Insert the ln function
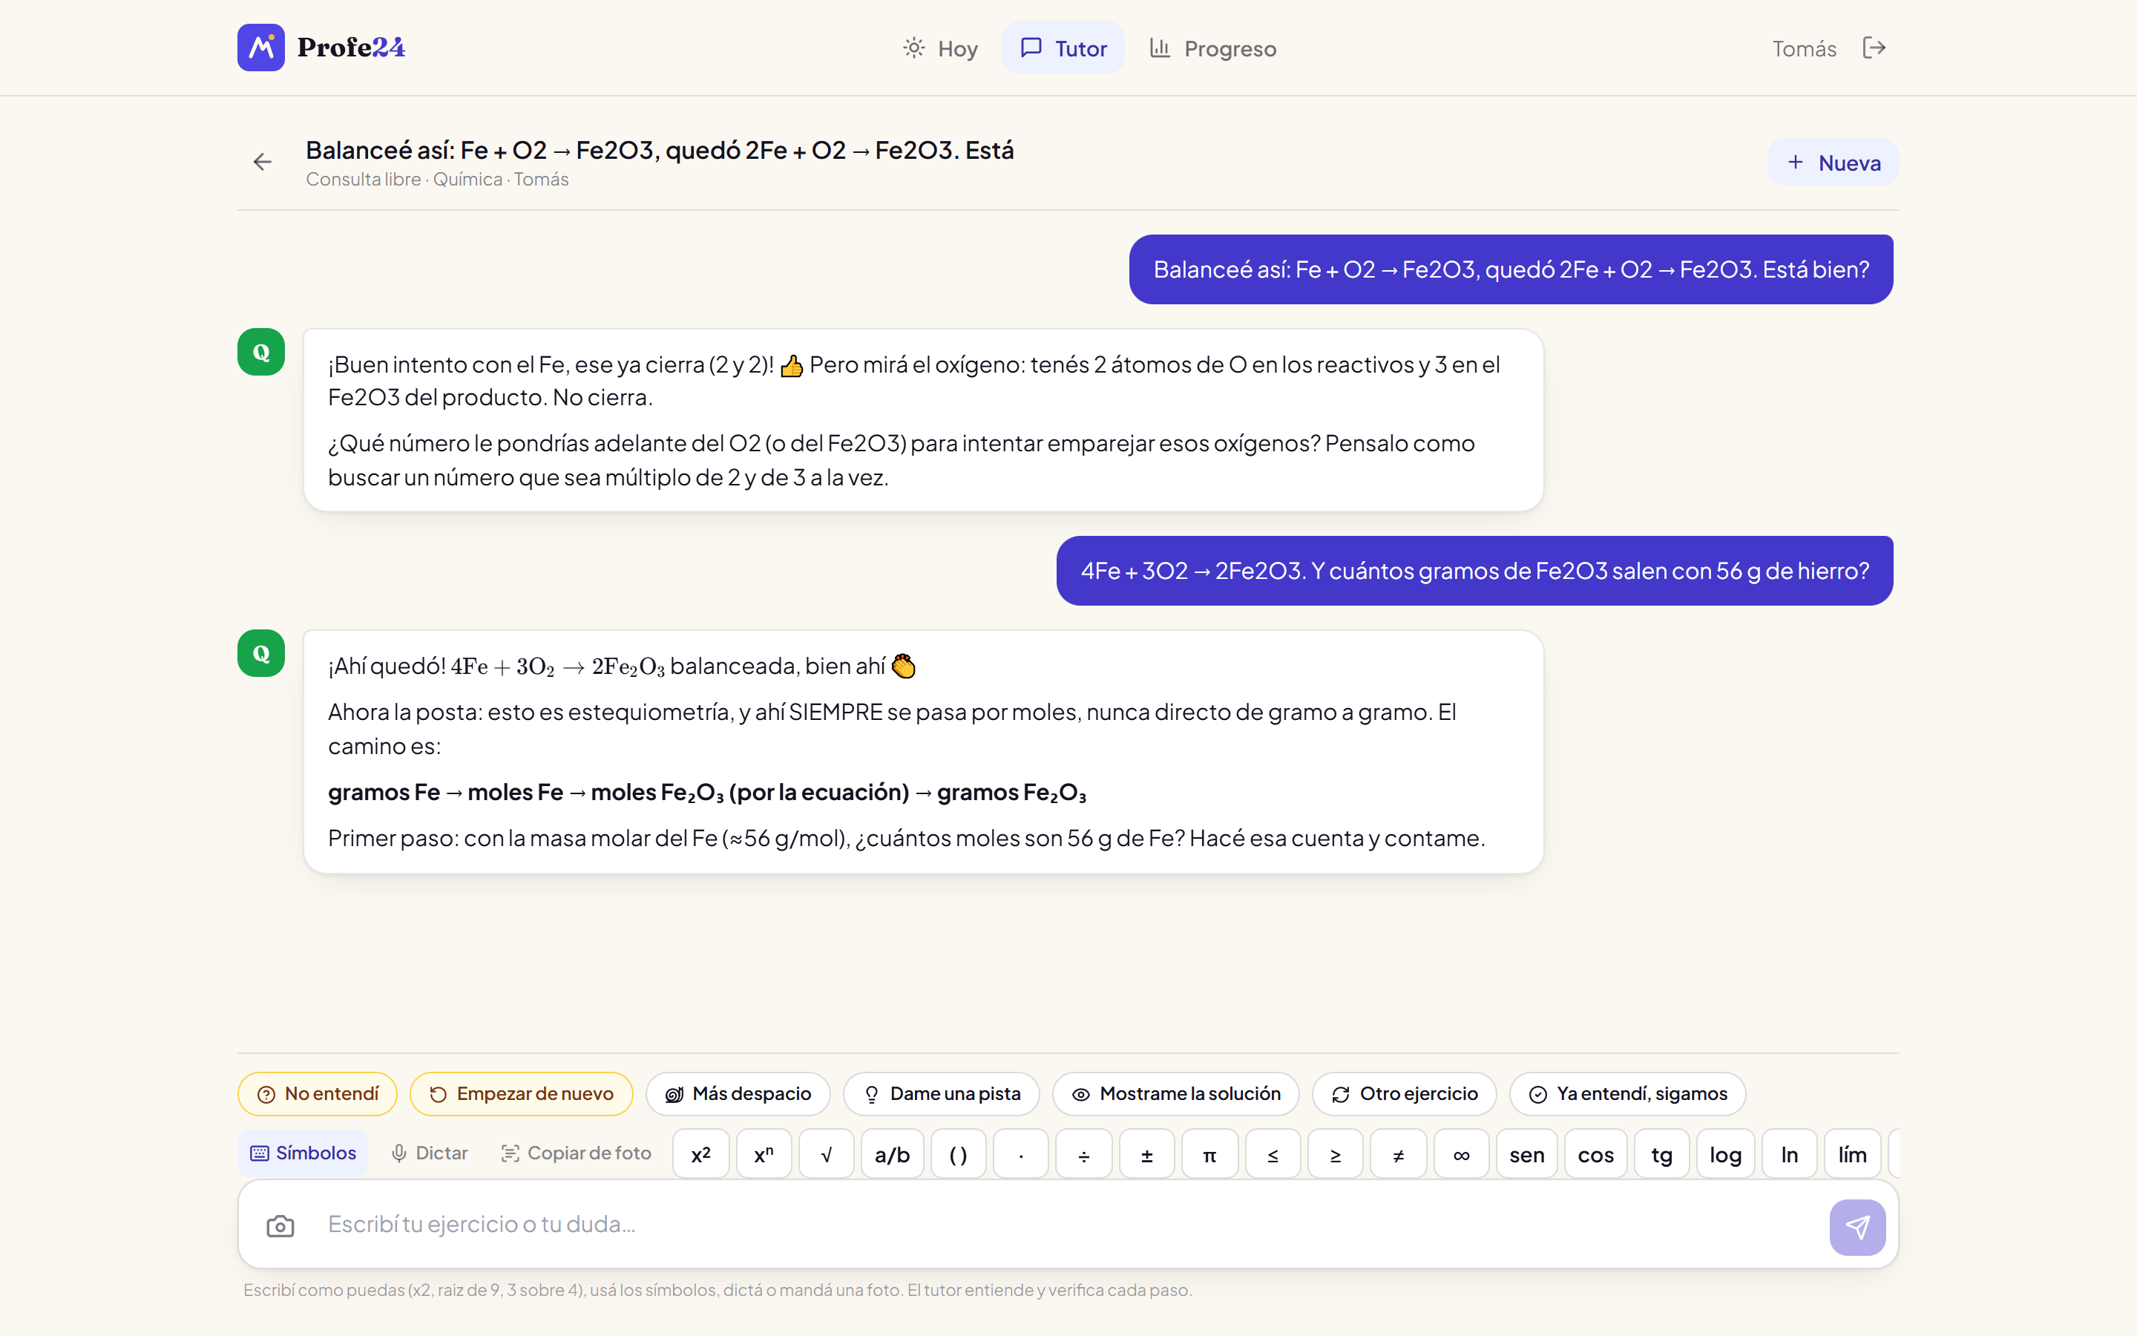Viewport: 2137px width, 1336px height. (1789, 1154)
